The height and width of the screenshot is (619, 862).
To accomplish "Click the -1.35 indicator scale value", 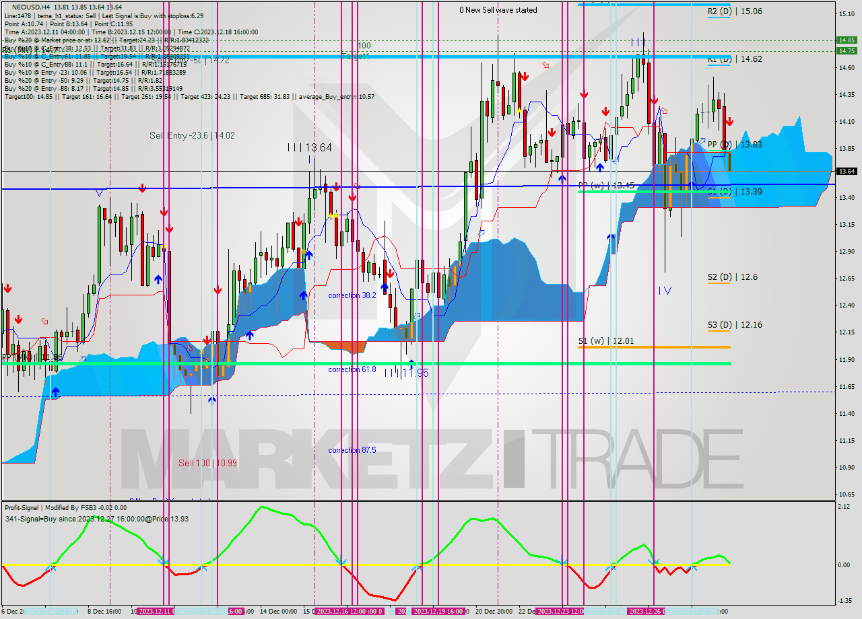I will coord(845,601).
